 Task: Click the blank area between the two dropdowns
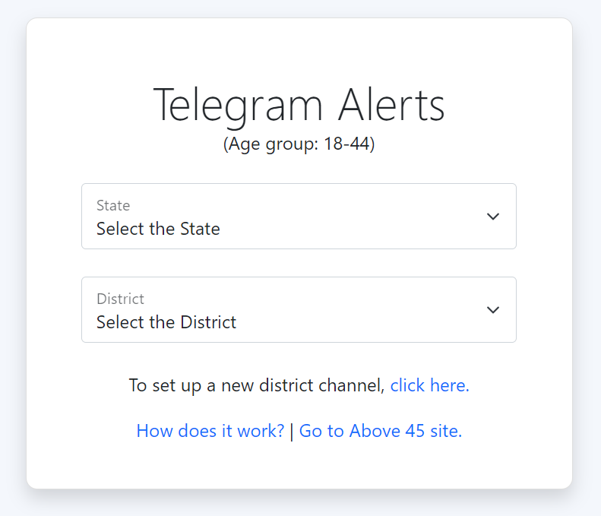click(299, 263)
